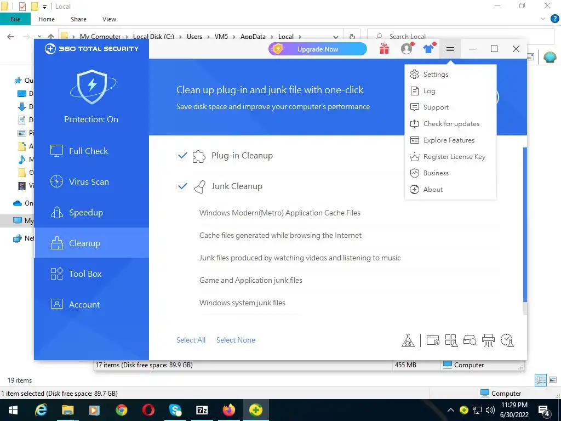Open the Speedup section
Viewport: 561px width, 421px height.
tap(91, 213)
